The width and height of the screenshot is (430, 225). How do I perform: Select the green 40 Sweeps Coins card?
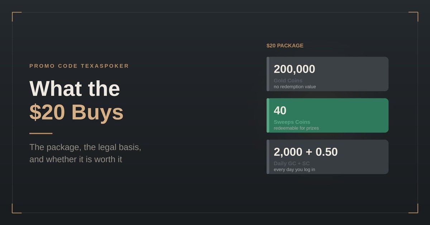[328, 115]
